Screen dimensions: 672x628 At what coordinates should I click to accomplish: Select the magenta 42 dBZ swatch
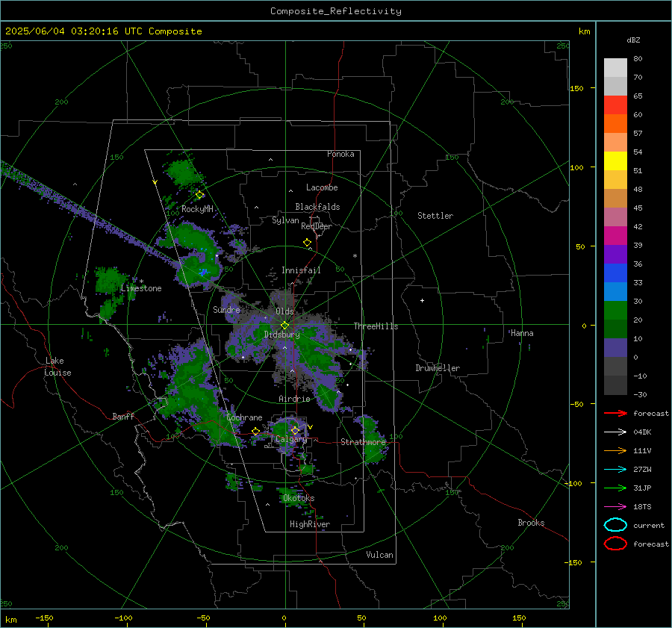[x=615, y=236]
